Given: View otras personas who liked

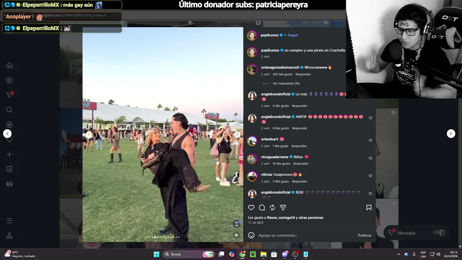Looking at the screenshot, I should pyautogui.click(x=311, y=218).
